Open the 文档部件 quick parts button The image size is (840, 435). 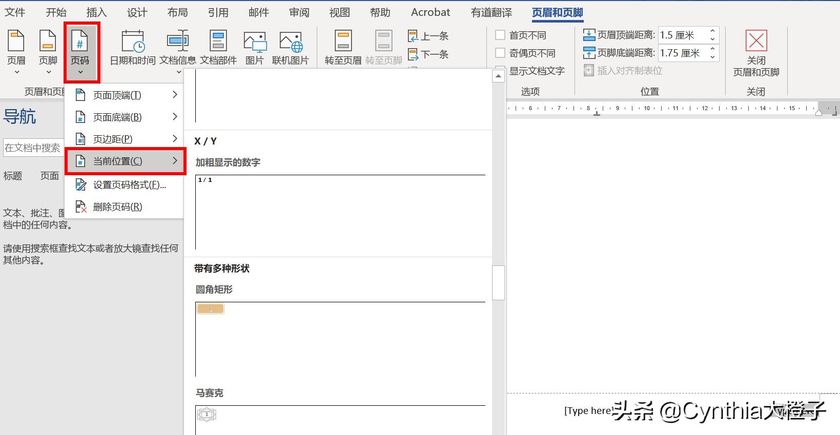click(218, 48)
